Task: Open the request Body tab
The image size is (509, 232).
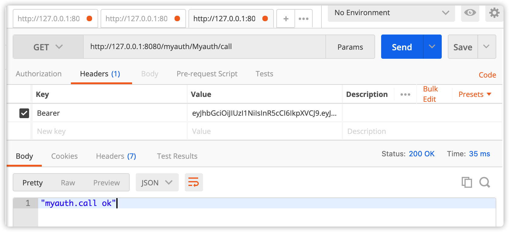Action: point(150,74)
